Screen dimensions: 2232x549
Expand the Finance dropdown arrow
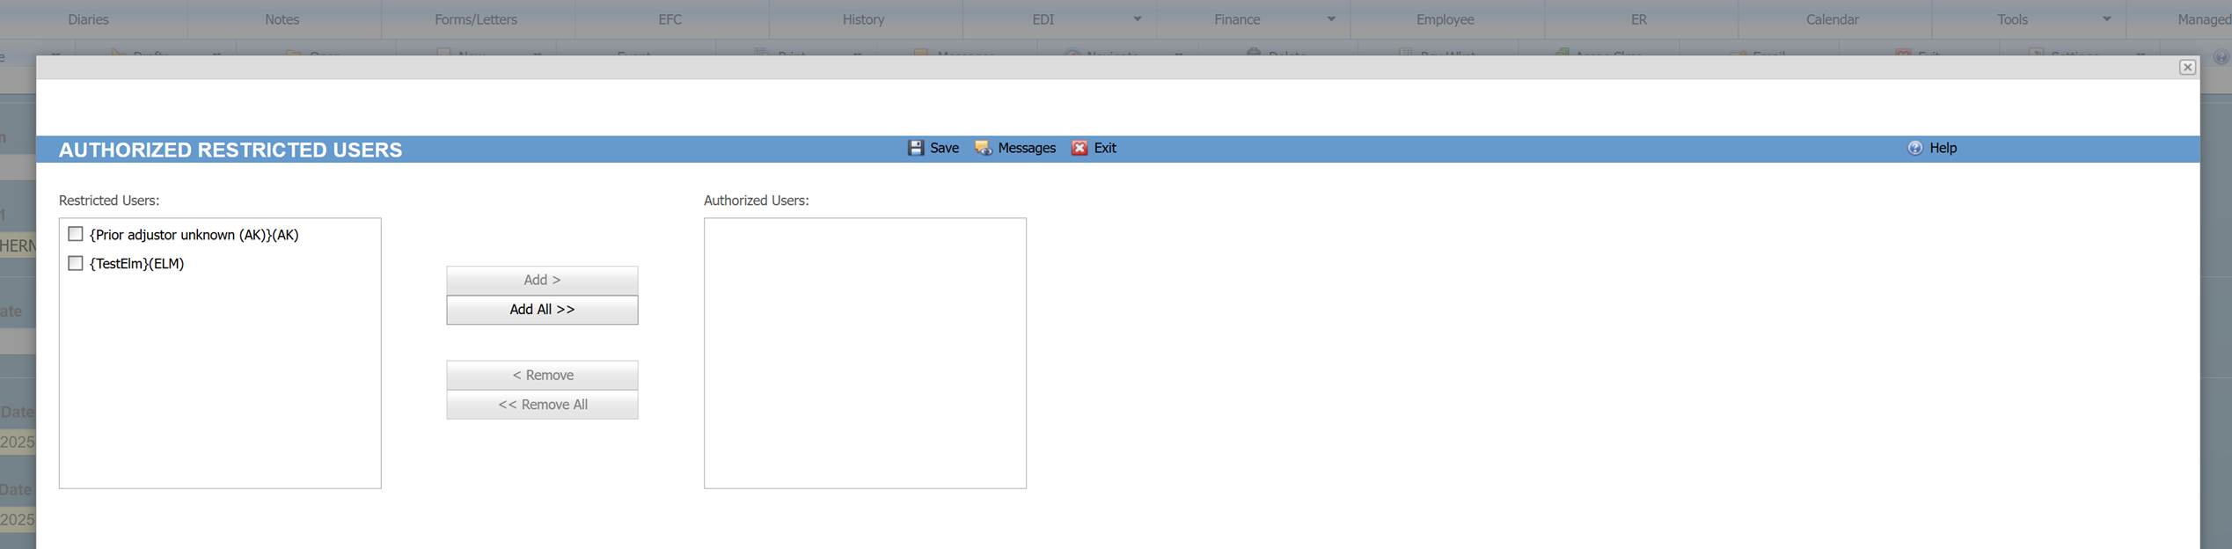(x=1331, y=18)
